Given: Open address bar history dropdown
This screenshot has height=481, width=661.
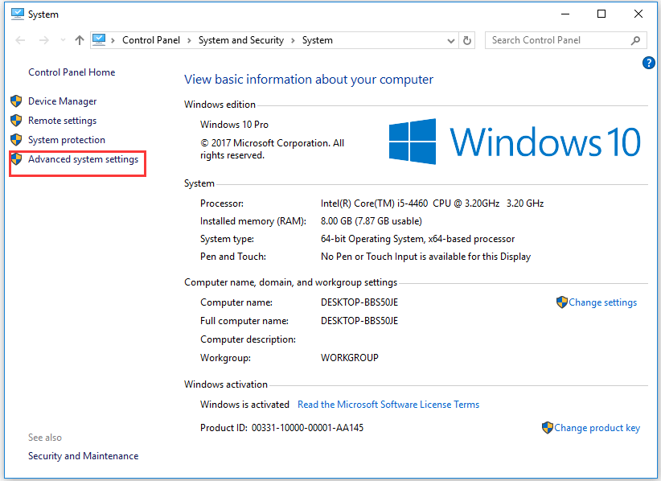Looking at the screenshot, I should tap(451, 41).
